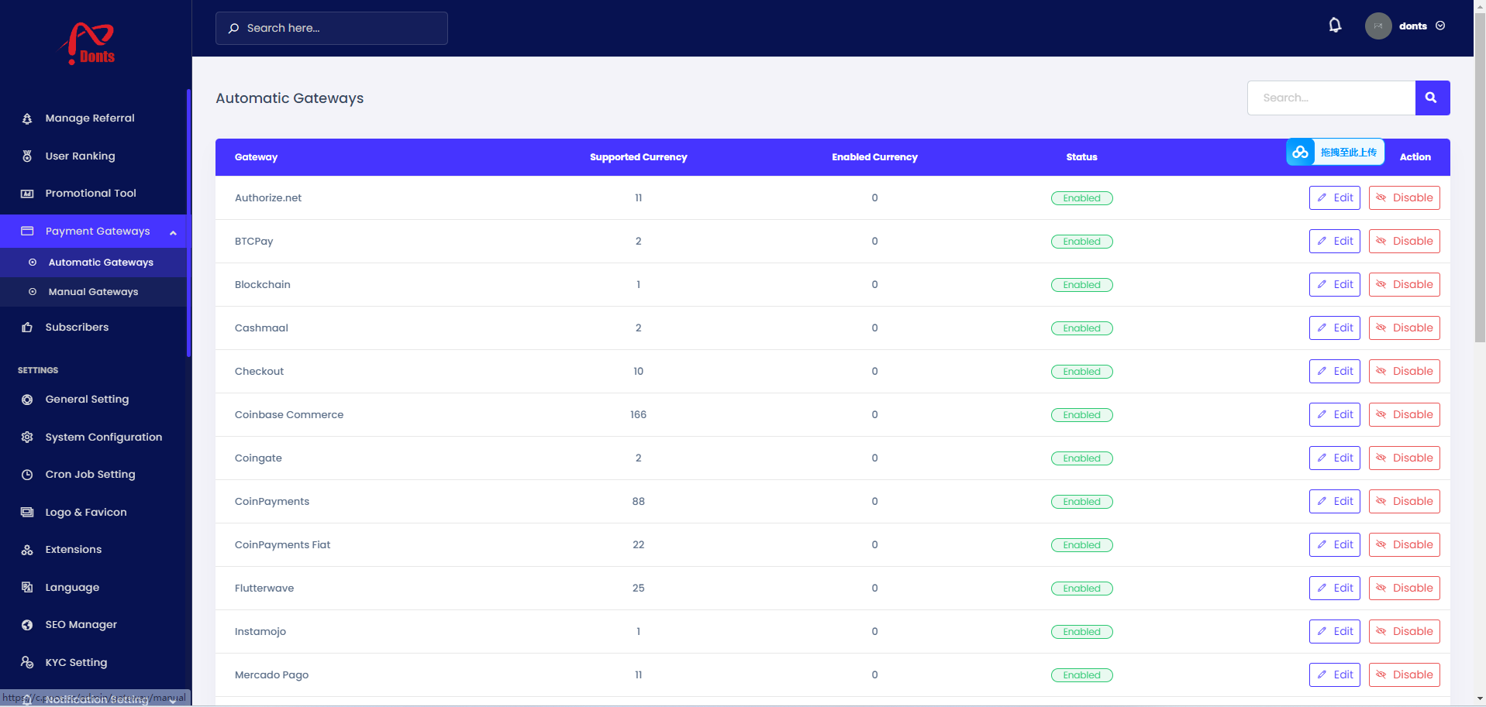
Task: Click the Supported Currency column header
Action: tap(638, 157)
